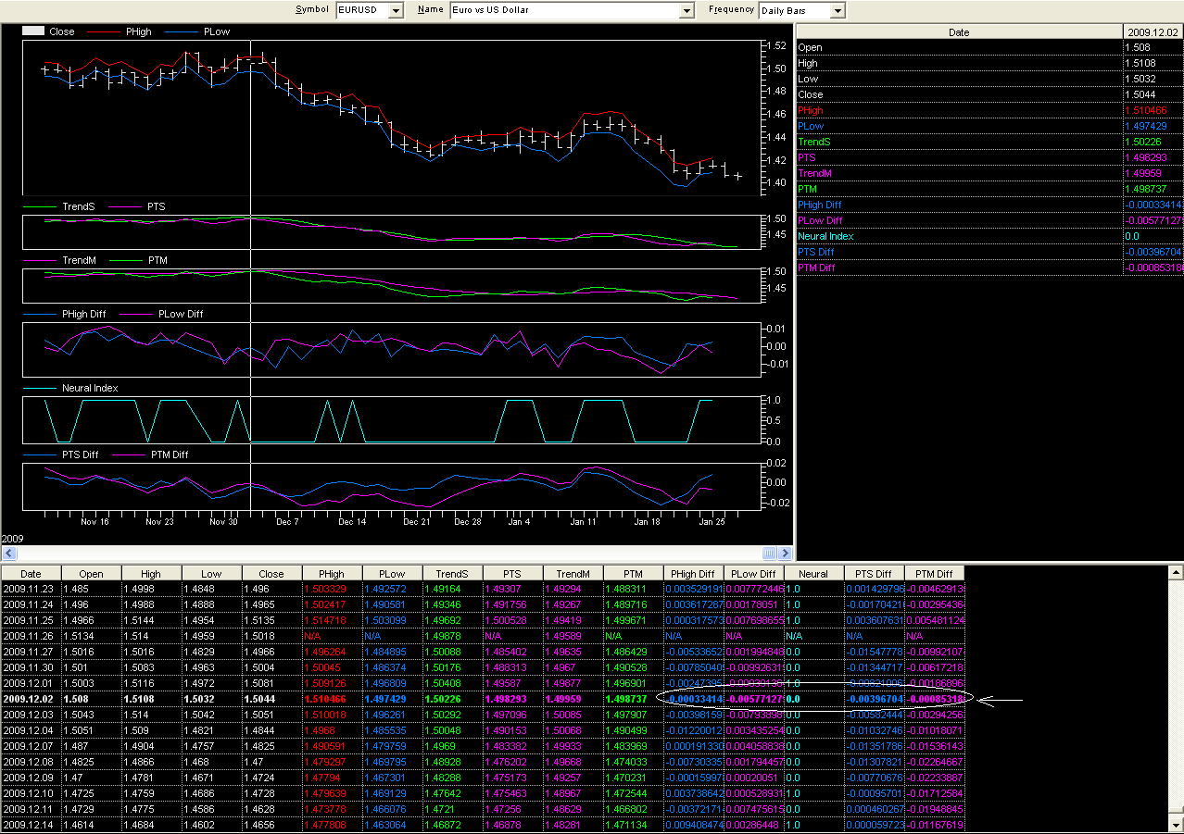Click the blue PLow legend line
This screenshot has width=1184, height=834.
181,31
